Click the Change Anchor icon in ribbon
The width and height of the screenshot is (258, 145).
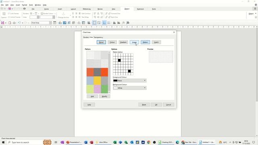[63, 15]
